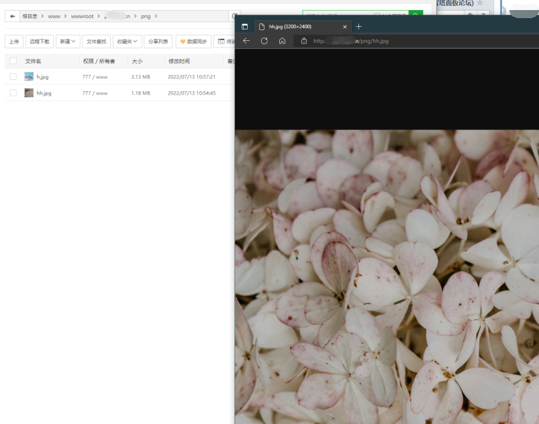Screen dimensions: 539x424
Task: Click the h.jpg file thumbnail icon
Action: (x=29, y=76)
